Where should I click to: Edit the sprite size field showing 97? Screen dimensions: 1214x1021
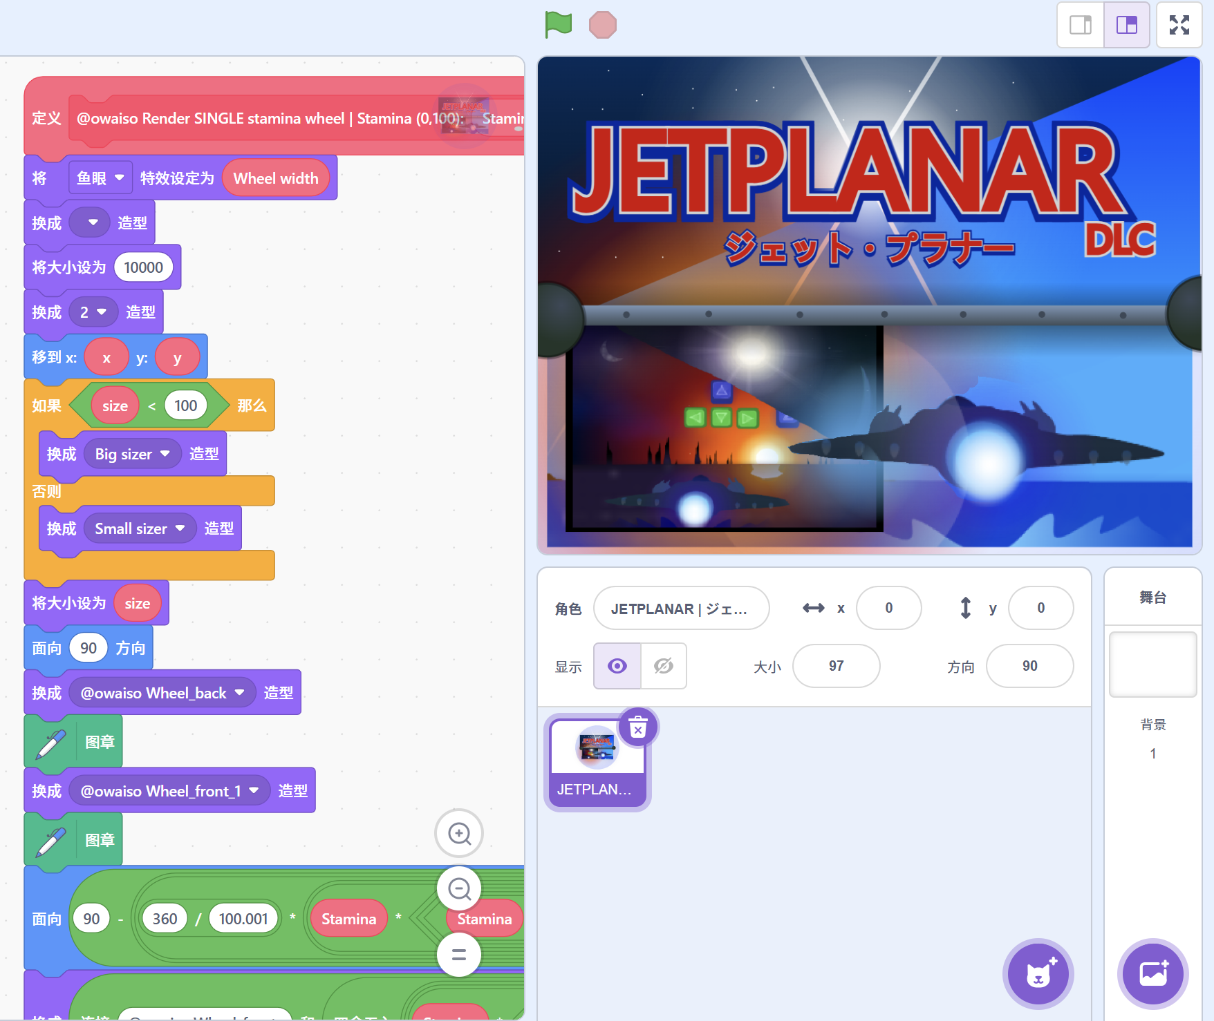click(x=836, y=666)
